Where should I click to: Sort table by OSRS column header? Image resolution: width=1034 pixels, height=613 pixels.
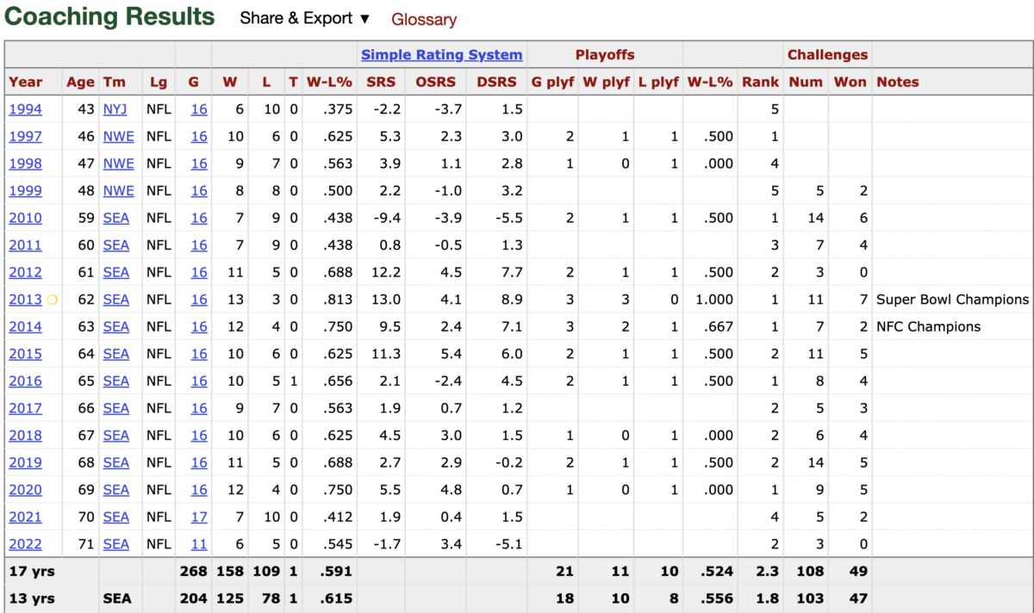point(435,82)
